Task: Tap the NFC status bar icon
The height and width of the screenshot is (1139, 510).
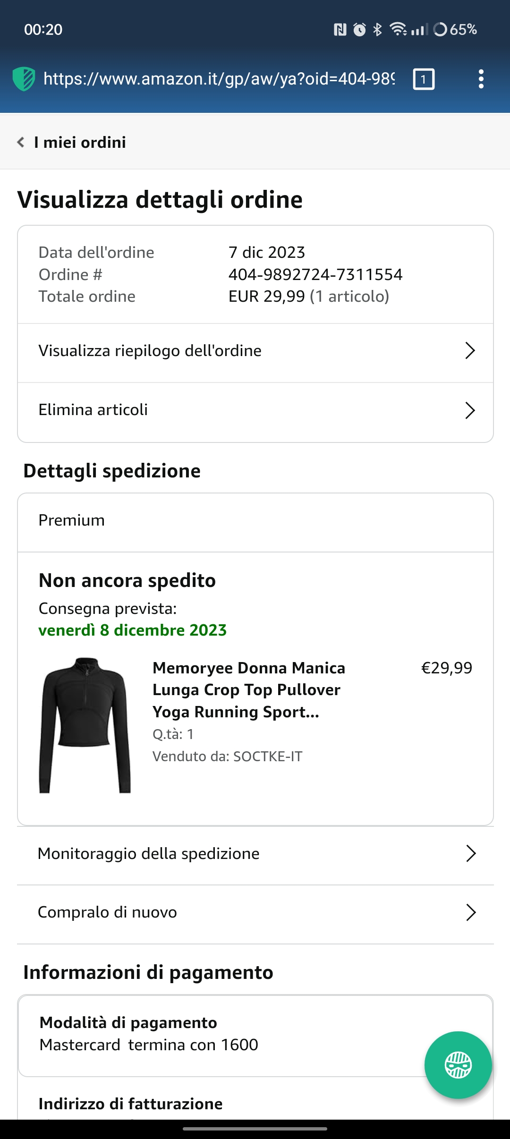Action: [340, 30]
